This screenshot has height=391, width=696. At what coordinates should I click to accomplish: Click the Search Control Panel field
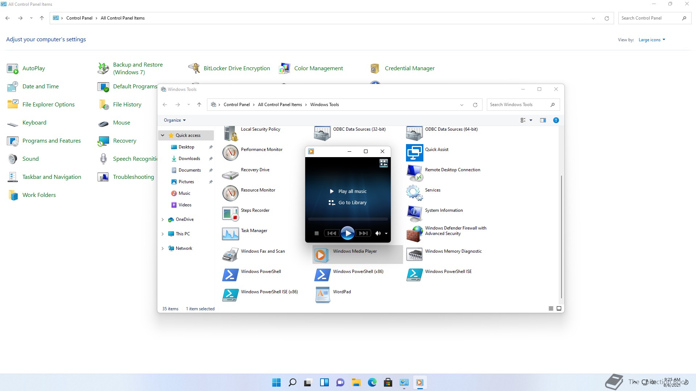655,18
